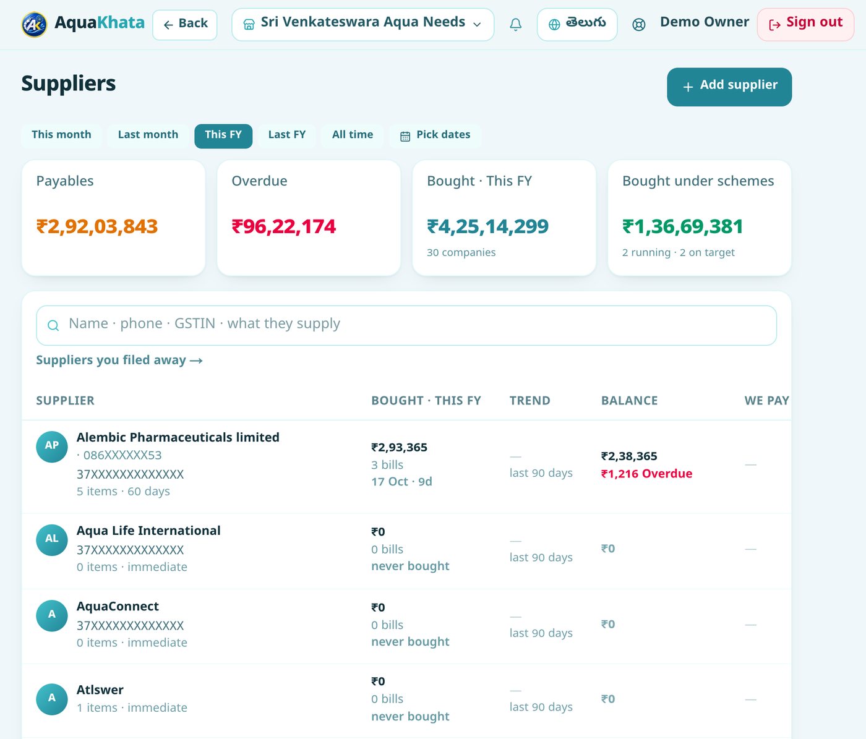Click the AquaKhata logo icon

(x=34, y=25)
